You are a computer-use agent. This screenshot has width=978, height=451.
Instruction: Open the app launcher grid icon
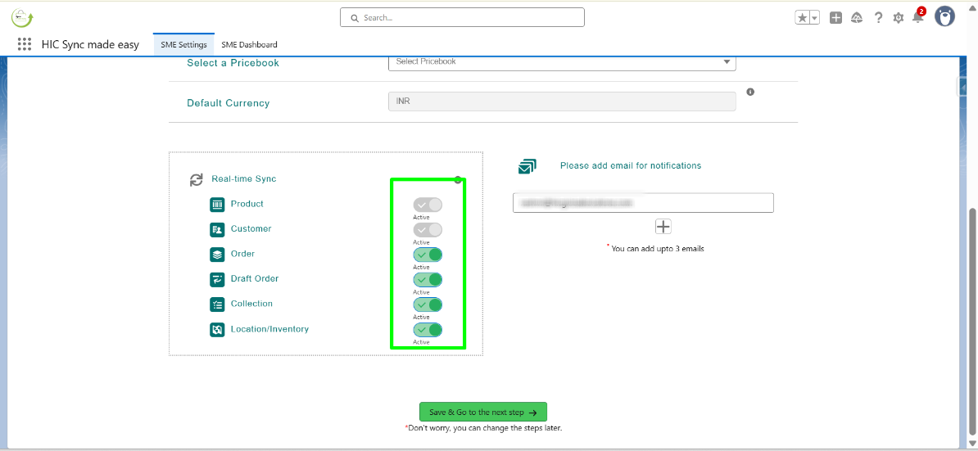click(x=25, y=44)
